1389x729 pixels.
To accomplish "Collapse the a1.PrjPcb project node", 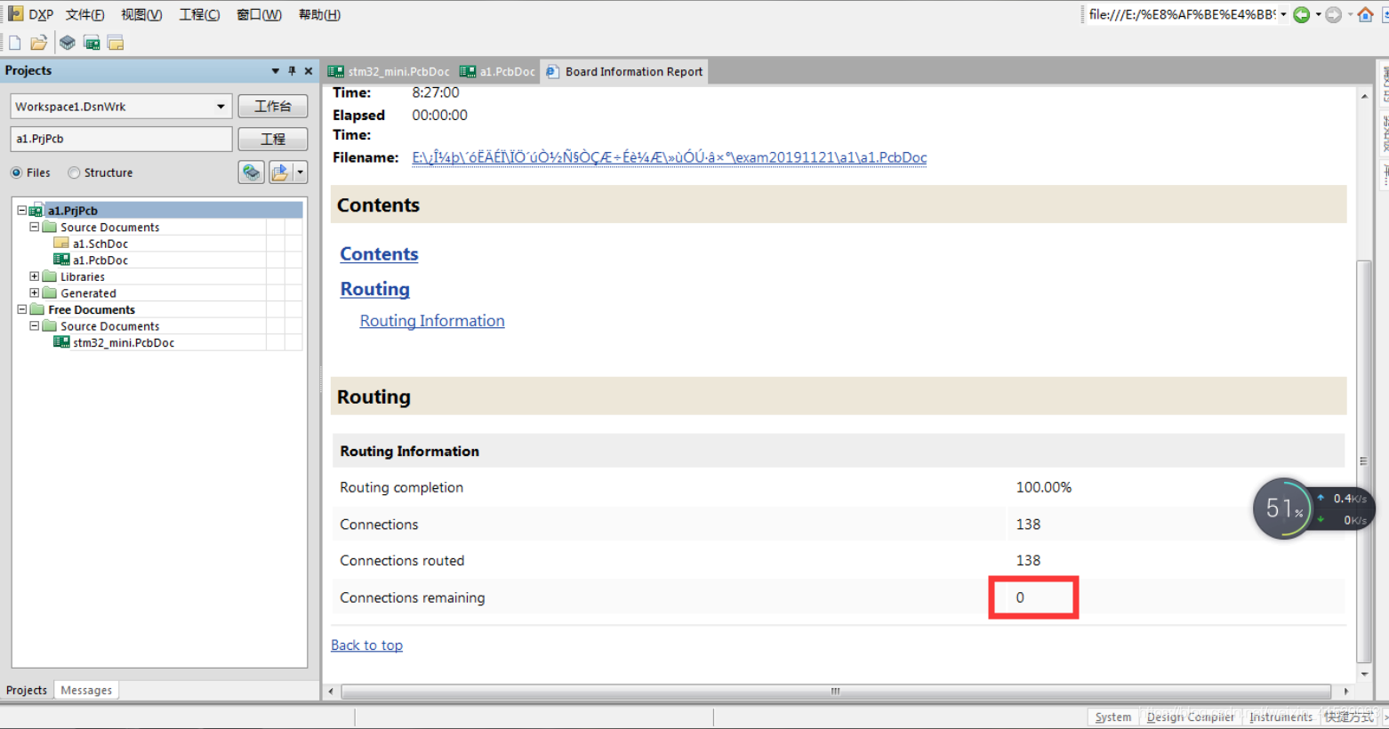I will tap(22, 211).
